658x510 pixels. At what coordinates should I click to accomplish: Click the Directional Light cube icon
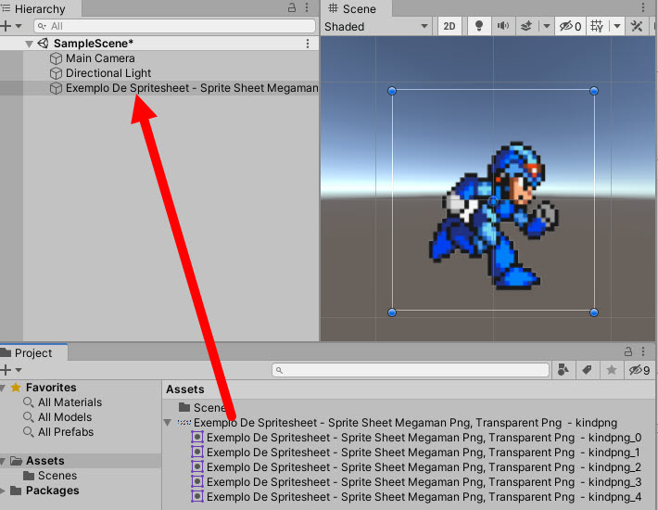point(56,73)
